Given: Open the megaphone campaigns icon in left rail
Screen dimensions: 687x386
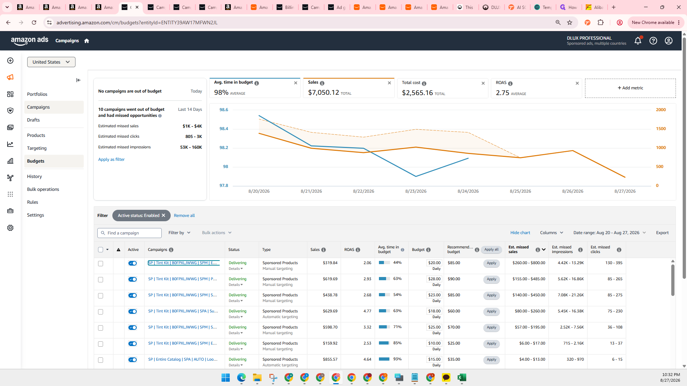Looking at the screenshot, I should coord(10,77).
